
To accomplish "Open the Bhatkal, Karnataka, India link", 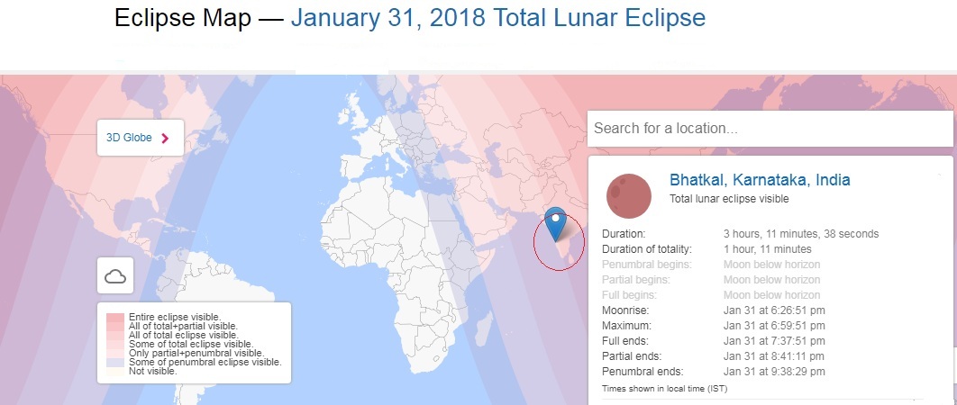I will pyautogui.click(x=760, y=180).
